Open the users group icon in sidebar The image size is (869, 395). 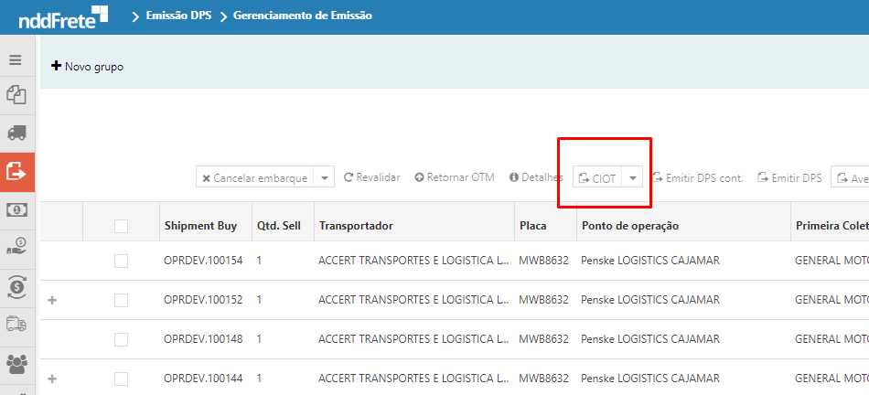click(16, 363)
